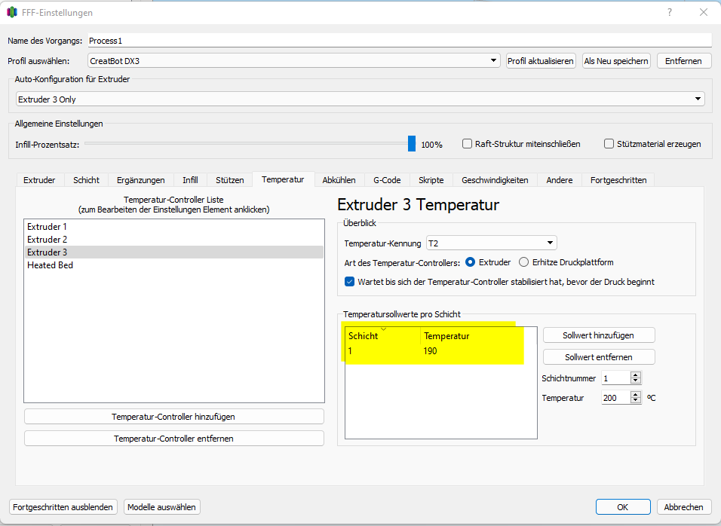721x526 pixels.
Task: Click Temperatur-Controller hinzufügen button
Action: point(173,417)
